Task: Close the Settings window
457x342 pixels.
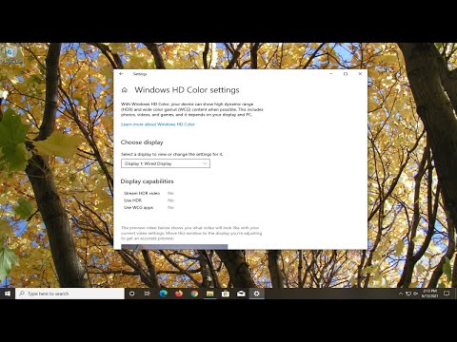Action: click(x=360, y=74)
